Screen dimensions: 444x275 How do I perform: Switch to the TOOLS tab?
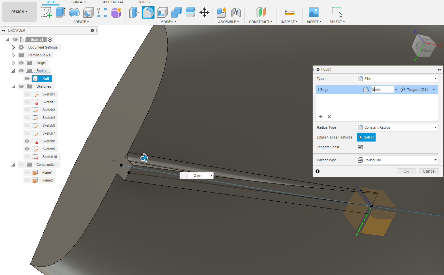coord(144,2)
